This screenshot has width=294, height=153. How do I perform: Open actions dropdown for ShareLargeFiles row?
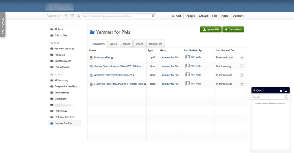pos(242,58)
